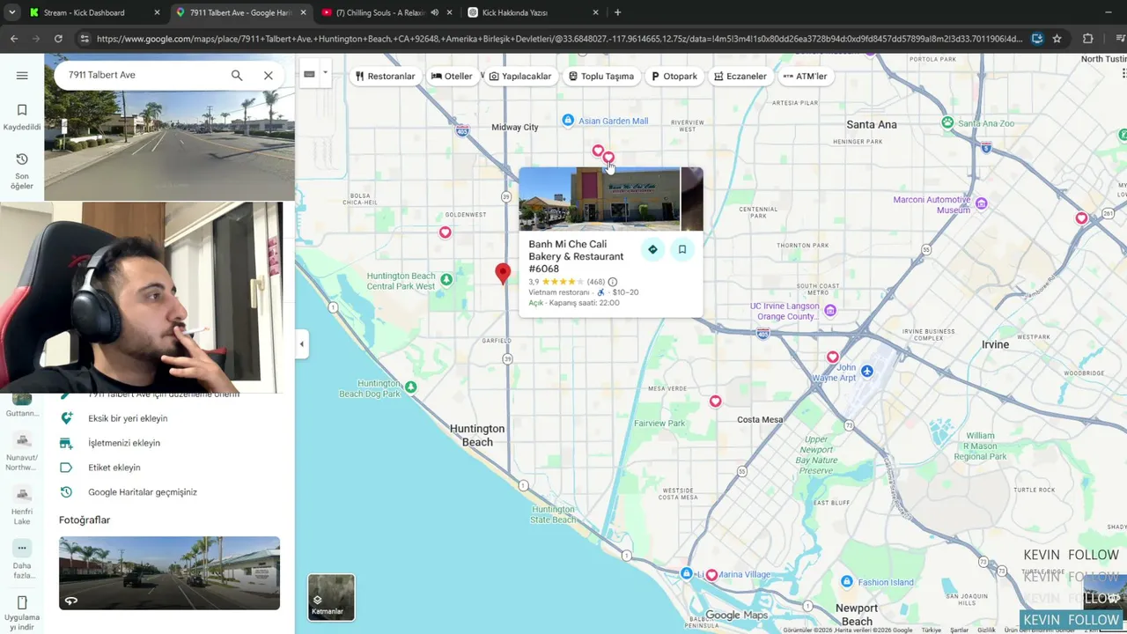Viewport: 1127px width, 634px height.
Task: Select the Huntington Beach Dog Park marker
Action: click(x=410, y=387)
